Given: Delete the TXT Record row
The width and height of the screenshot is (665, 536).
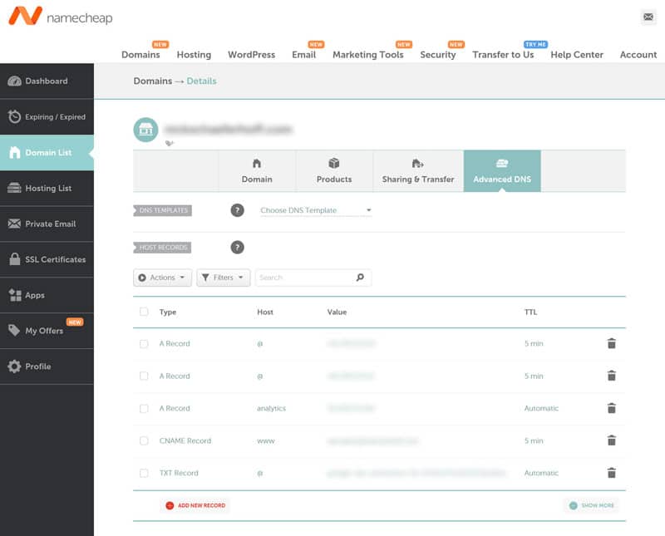Looking at the screenshot, I should [x=611, y=472].
